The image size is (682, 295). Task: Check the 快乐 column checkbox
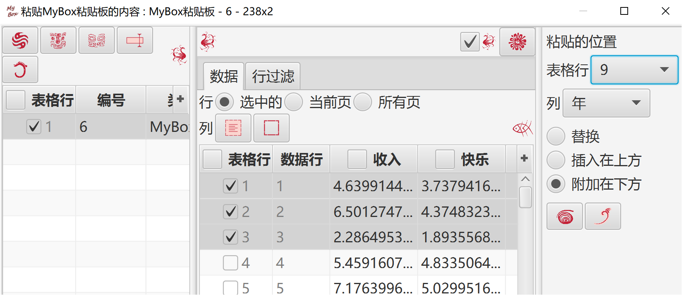(445, 160)
